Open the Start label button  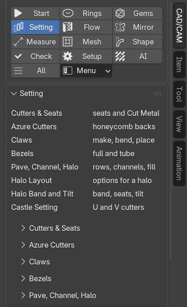[41, 13]
